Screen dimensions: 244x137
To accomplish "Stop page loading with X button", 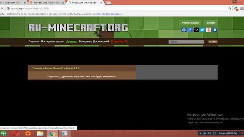I will click(2, 8).
